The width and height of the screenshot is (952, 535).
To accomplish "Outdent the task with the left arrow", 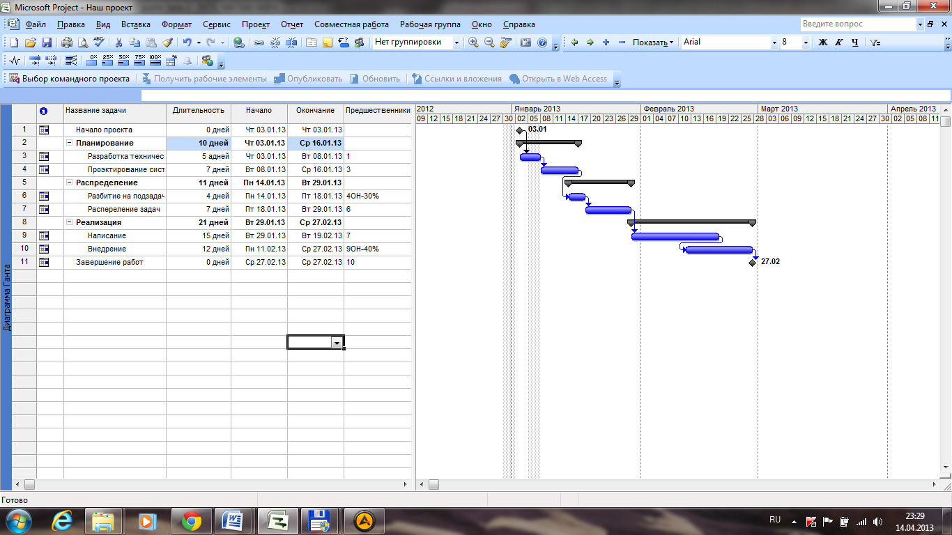I will pyautogui.click(x=574, y=42).
